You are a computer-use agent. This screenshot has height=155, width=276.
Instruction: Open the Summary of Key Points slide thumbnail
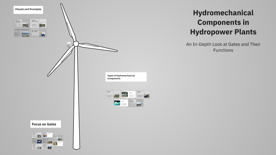click(x=38, y=33)
